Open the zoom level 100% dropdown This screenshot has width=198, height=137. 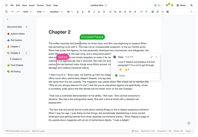click(x=27, y=12)
